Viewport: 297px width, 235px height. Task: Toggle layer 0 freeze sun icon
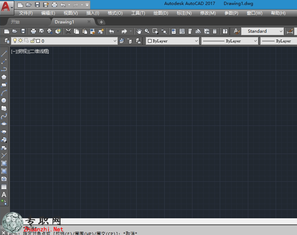pyautogui.click(x=21, y=41)
